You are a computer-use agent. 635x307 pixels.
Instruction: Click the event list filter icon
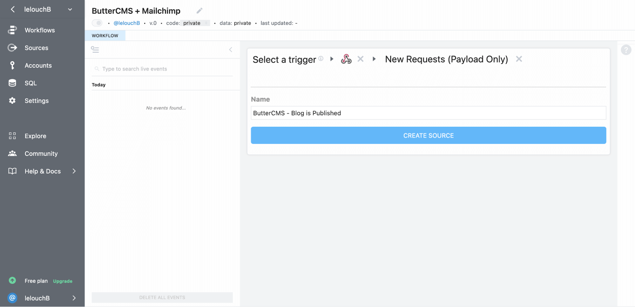point(95,50)
